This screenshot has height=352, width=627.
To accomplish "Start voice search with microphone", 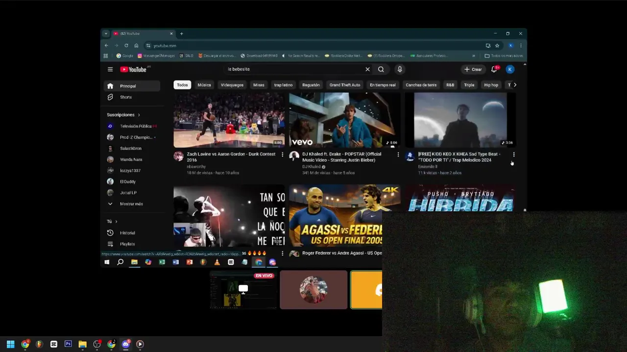I will point(400,69).
